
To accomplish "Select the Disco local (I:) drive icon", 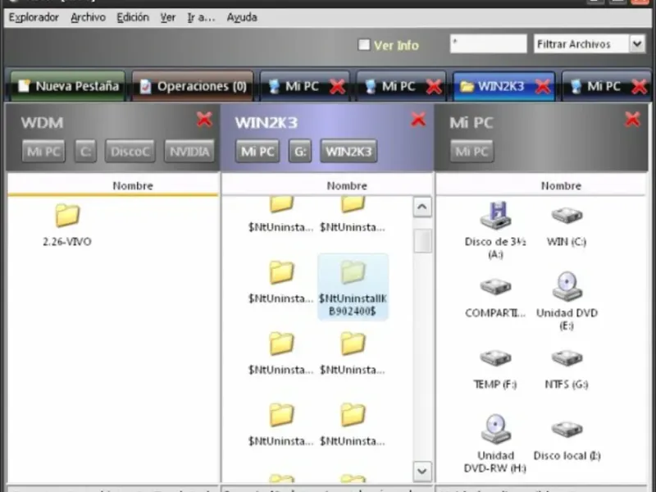I will [x=567, y=429].
